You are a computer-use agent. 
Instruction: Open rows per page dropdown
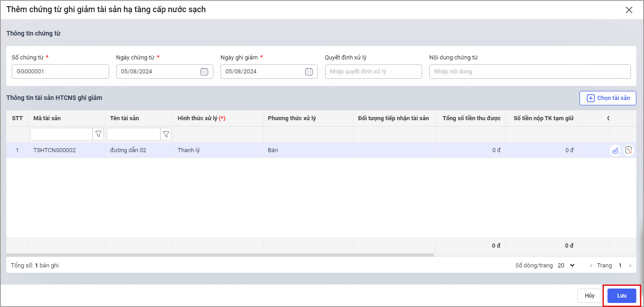pos(566,266)
